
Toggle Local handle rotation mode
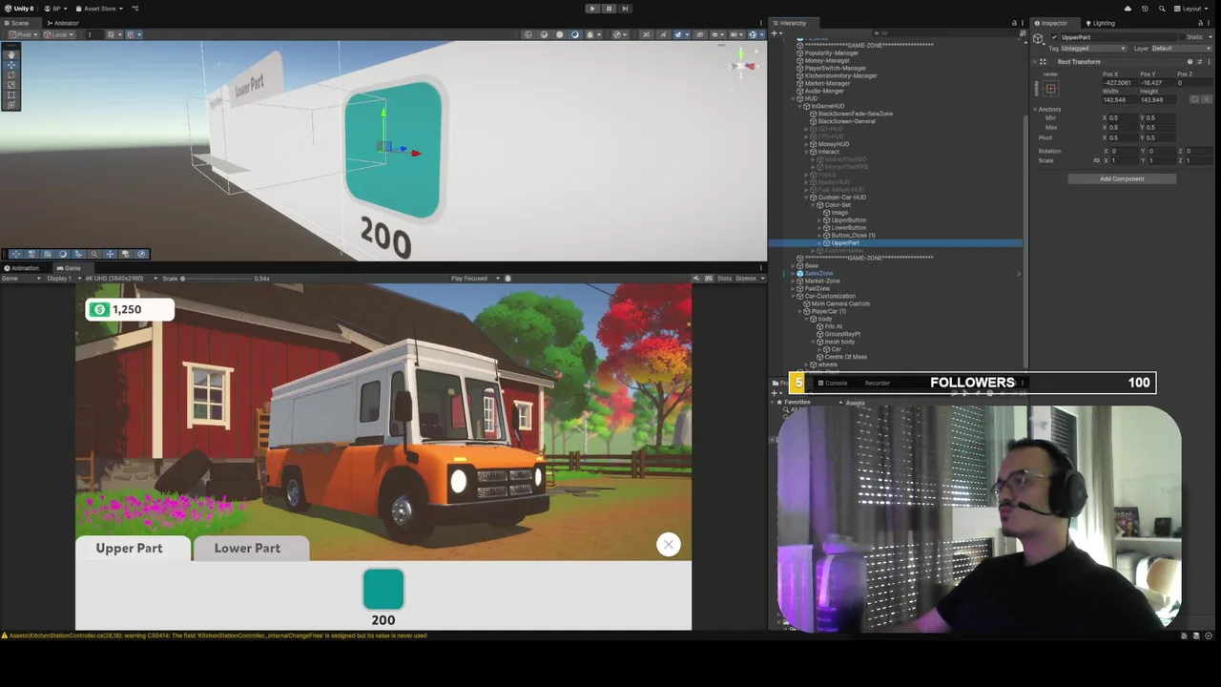pos(60,34)
